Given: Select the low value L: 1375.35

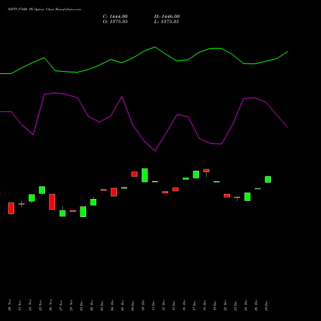Looking at the screenshot, I should (x=166, y=22).
